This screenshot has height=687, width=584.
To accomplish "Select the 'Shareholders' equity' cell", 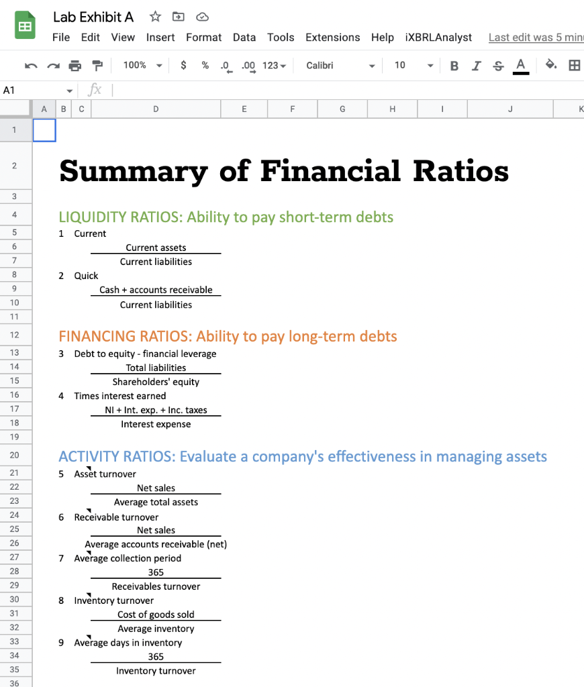I will pyautogui.click(x=156, y=382).
